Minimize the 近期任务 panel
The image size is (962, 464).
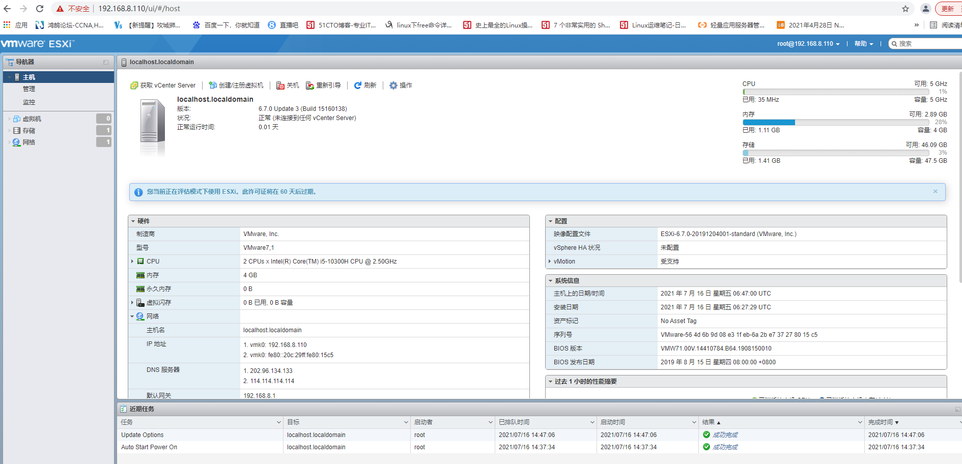[x=957, y=409]
